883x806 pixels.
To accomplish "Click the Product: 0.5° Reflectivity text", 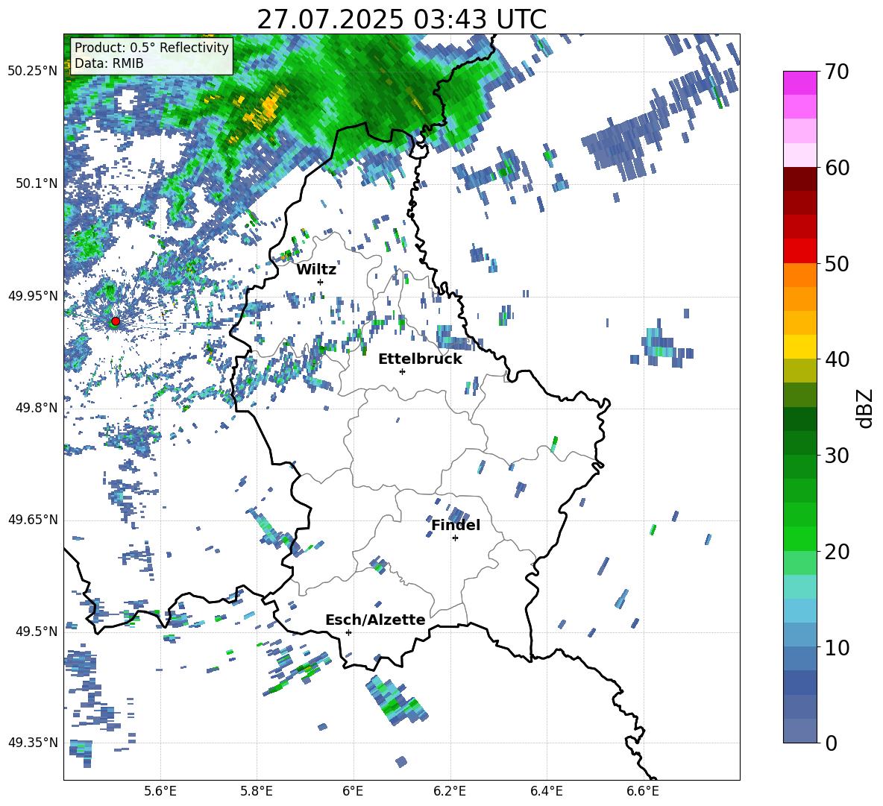I will 151,47.
